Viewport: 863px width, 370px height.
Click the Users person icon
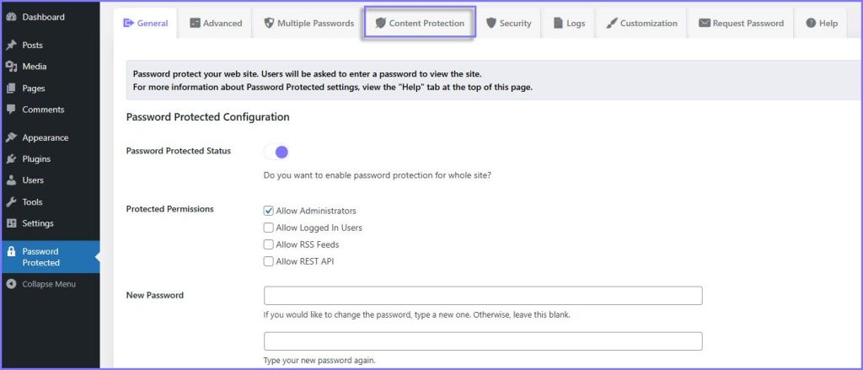tap(11, 180)
